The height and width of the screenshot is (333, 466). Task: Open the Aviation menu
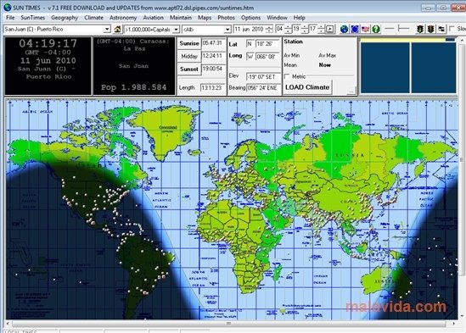153,18
